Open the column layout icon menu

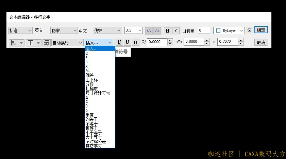33,43
